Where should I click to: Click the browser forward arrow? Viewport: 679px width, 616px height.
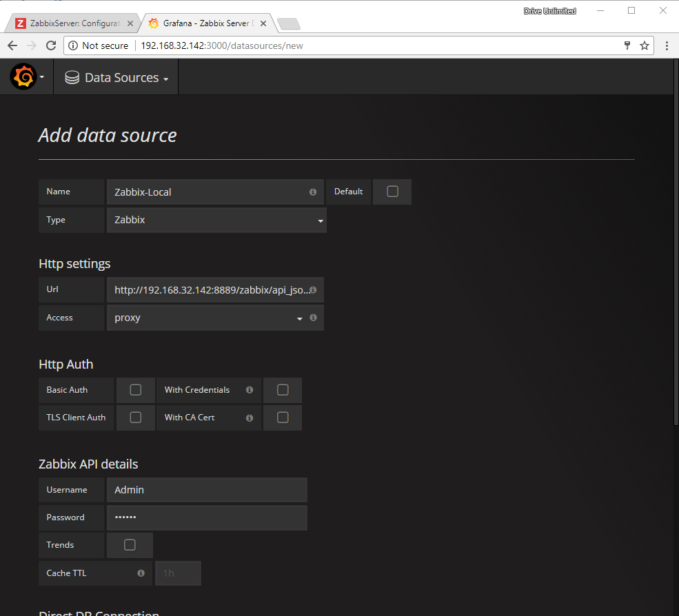point(32,45)
